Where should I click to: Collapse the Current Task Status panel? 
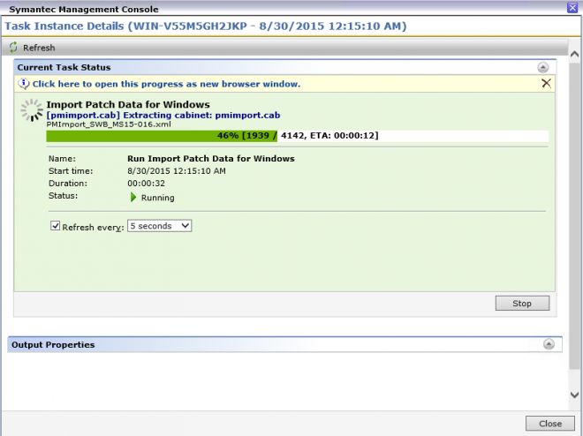coord(543,67)
